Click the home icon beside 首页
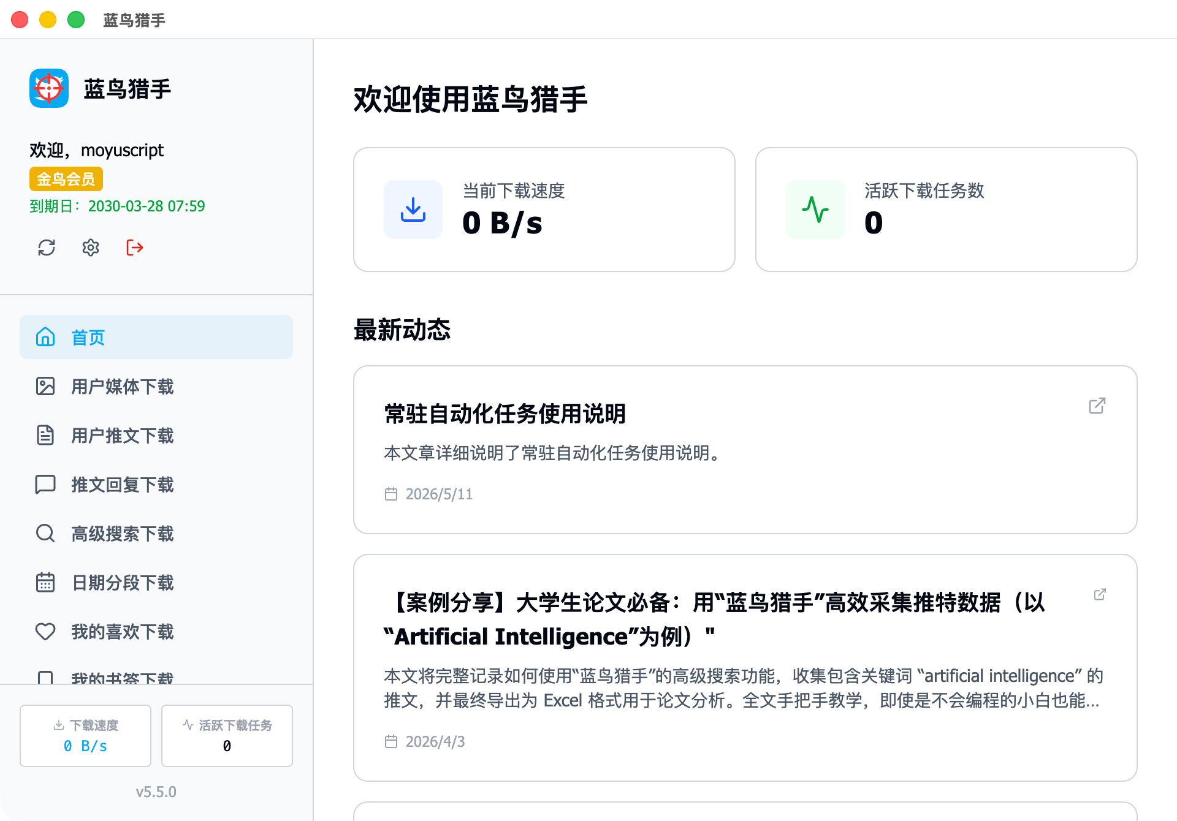Image resolution: width=1177 pixels, height=821 pixels. tap(45, 337)
